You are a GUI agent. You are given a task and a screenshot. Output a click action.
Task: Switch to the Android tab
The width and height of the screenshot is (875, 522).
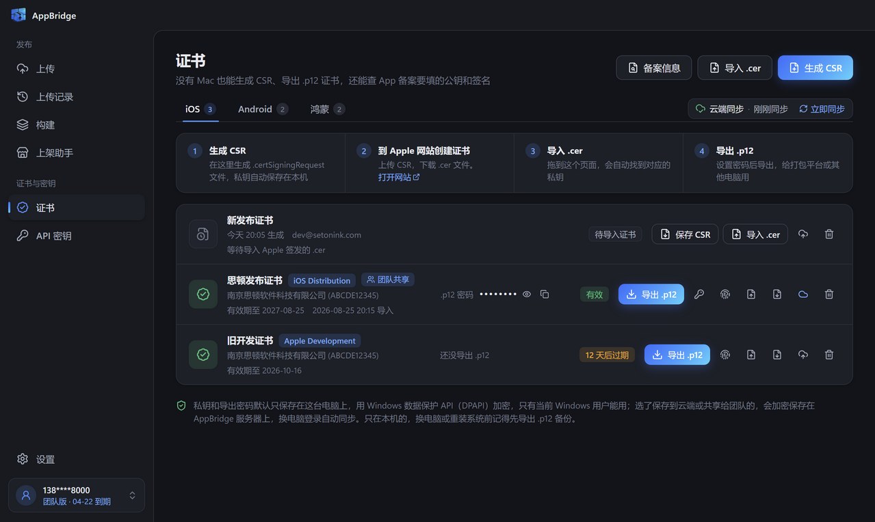tap(263, 109)
